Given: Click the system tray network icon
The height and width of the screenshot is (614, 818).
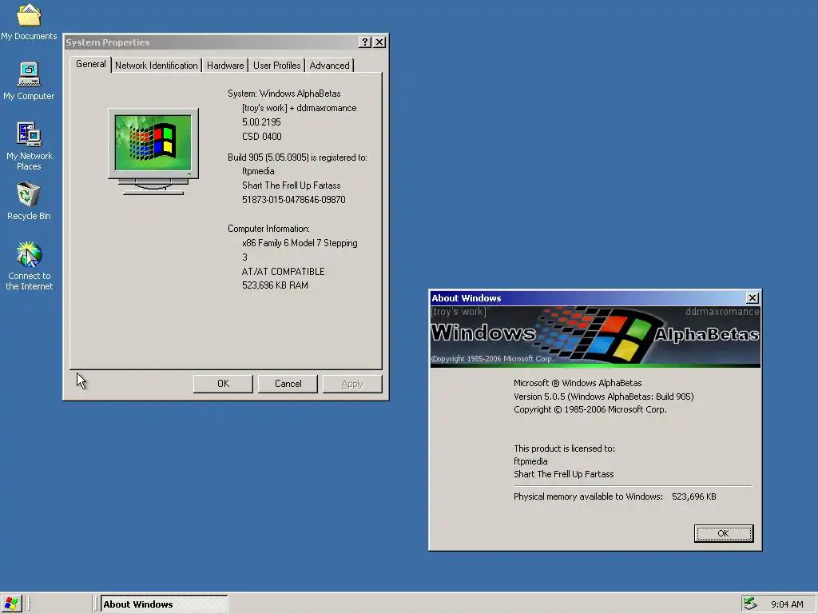Looking at the screenshot, I should pos(750,604).
